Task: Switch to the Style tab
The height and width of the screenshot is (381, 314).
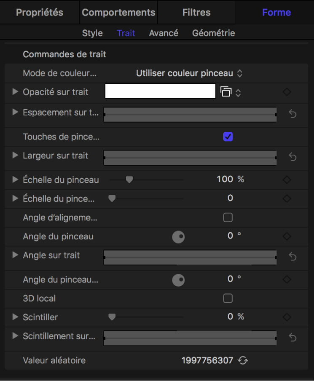Action: pyautogui.click(x=92, y=32)
